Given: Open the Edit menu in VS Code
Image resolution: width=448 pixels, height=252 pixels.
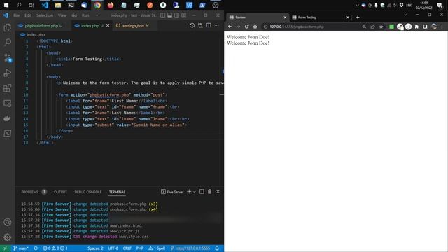Looking at the screenshot, I should 28,15.
